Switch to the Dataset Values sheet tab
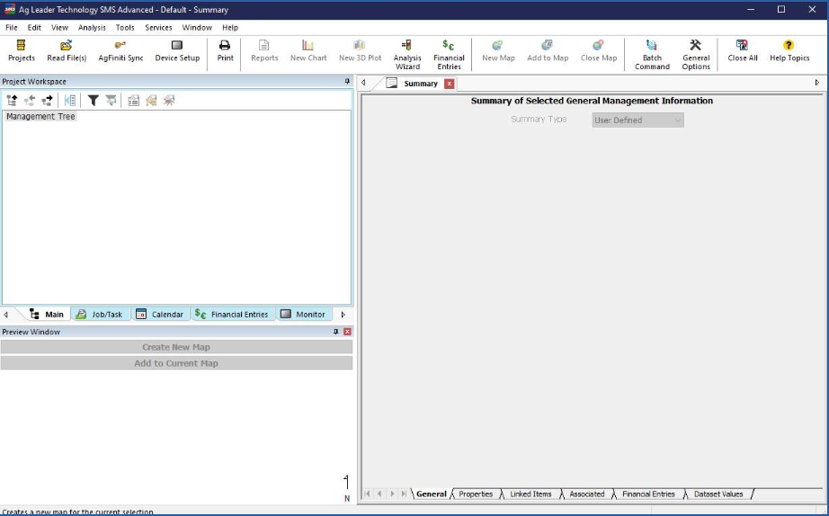This screenshot has width=829, height=516. click(x=718, y=494)
